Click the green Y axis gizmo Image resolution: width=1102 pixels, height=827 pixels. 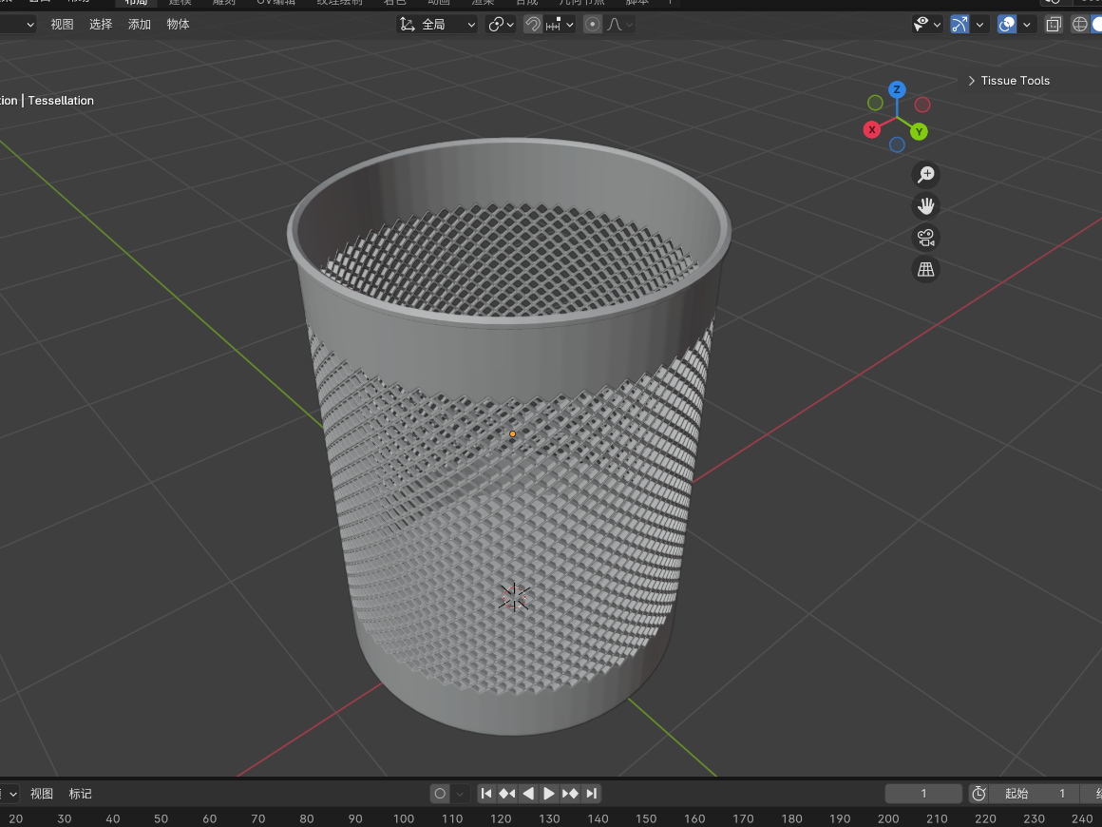point(919,131)
